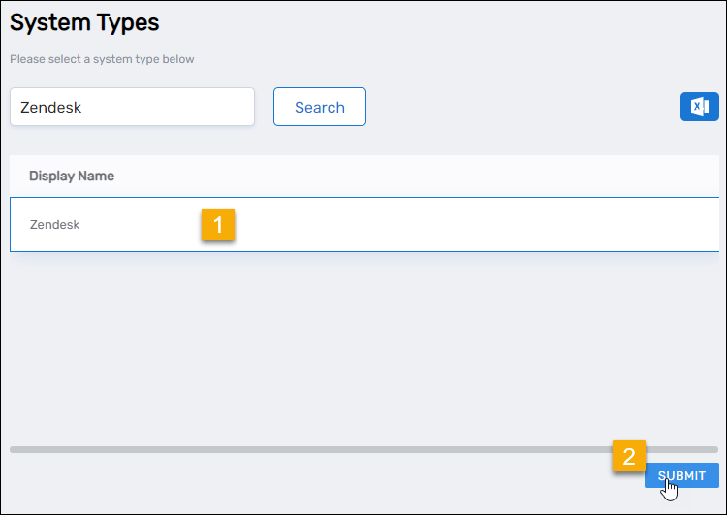The width and height of the screenshot is (727, 515).
Task: Click the white X logo on the Excel button
Action: pos(697,107)
